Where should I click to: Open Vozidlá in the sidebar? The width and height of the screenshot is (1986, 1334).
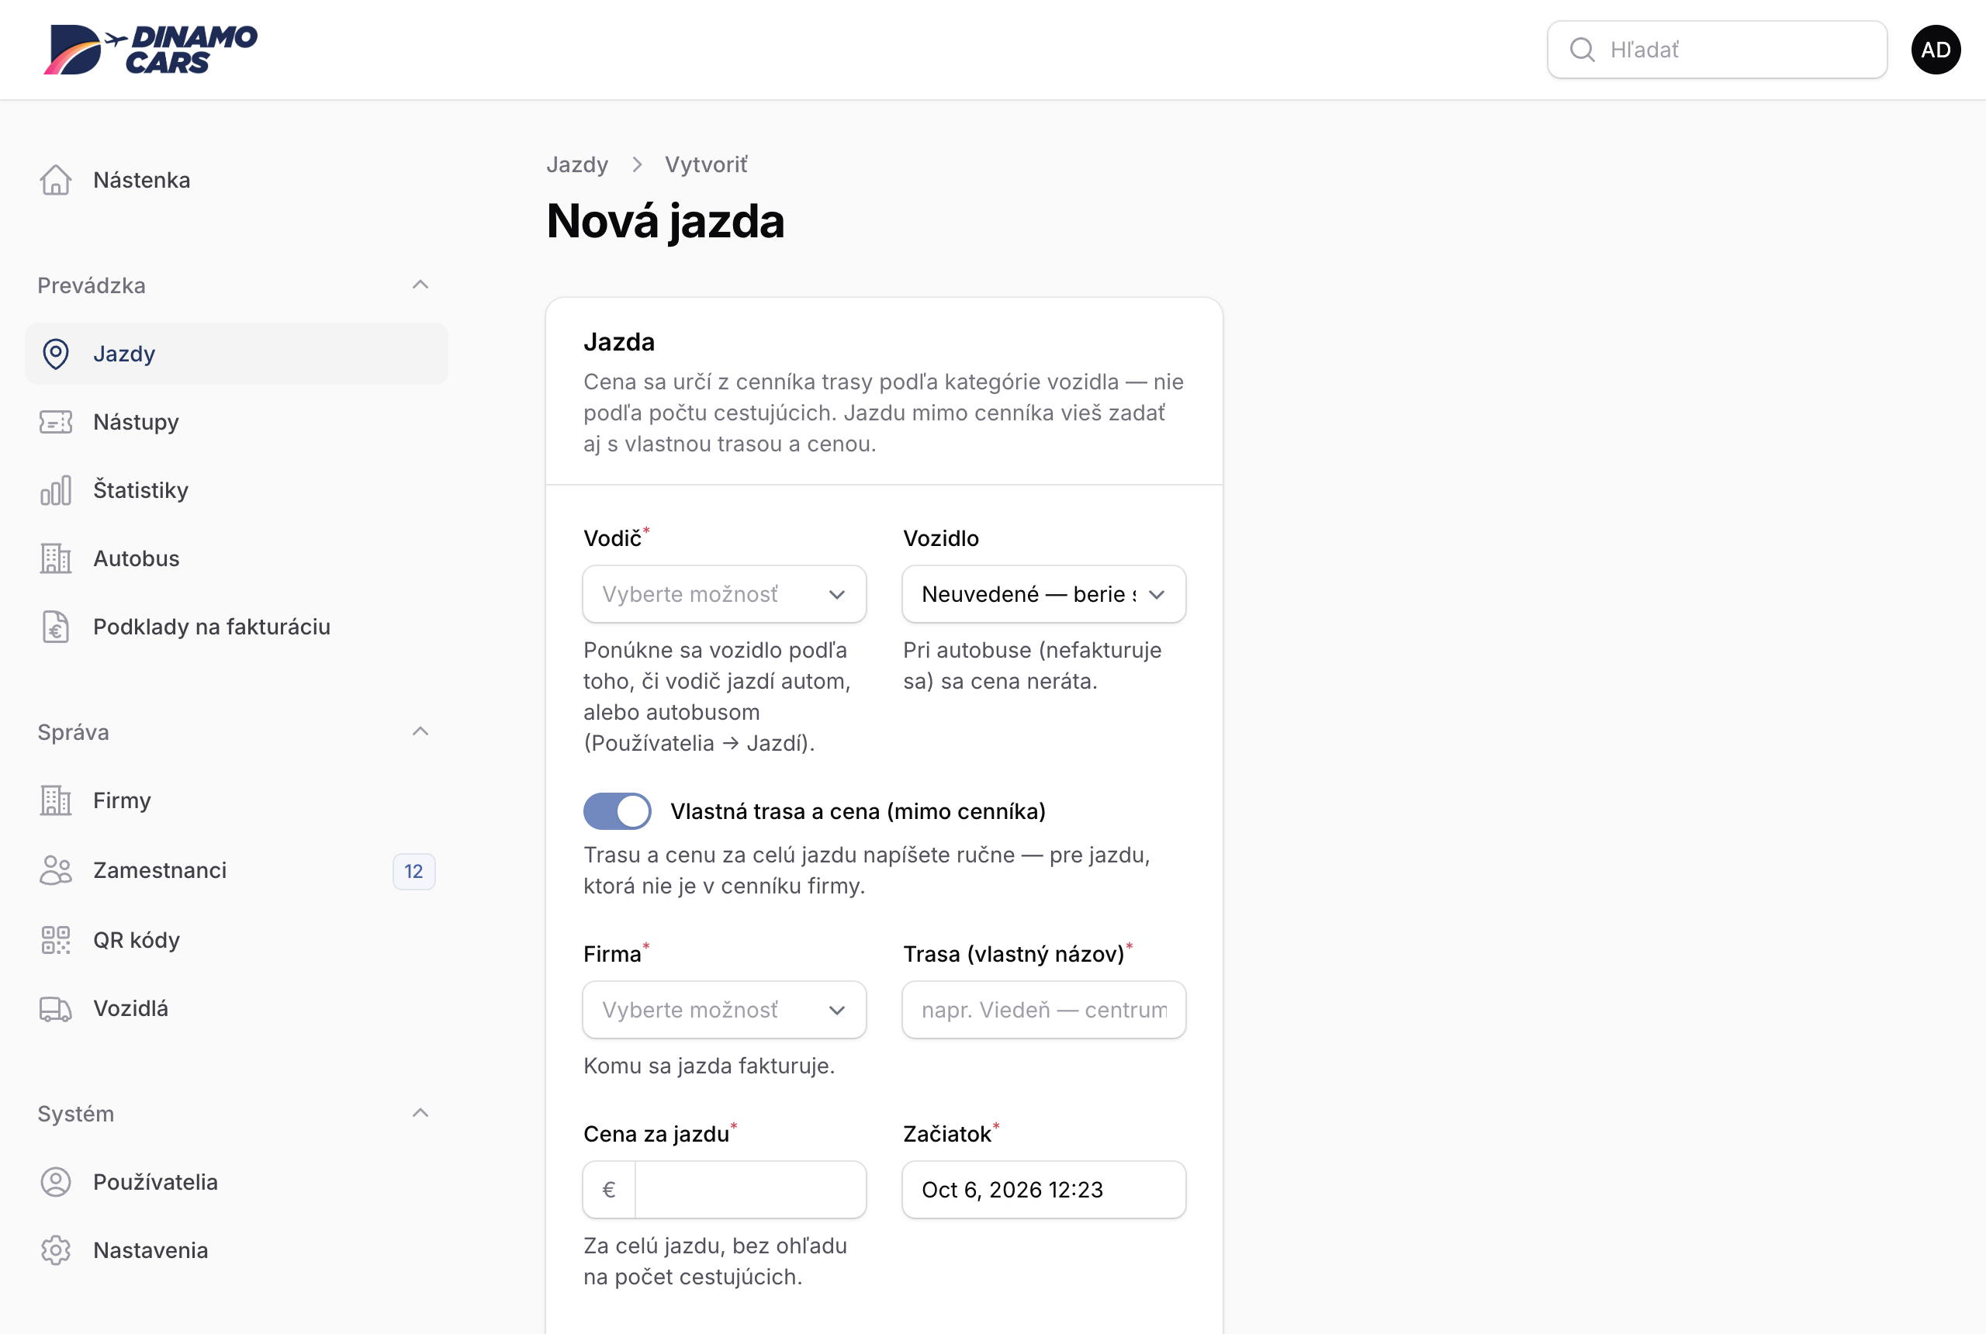[237, 1009]
